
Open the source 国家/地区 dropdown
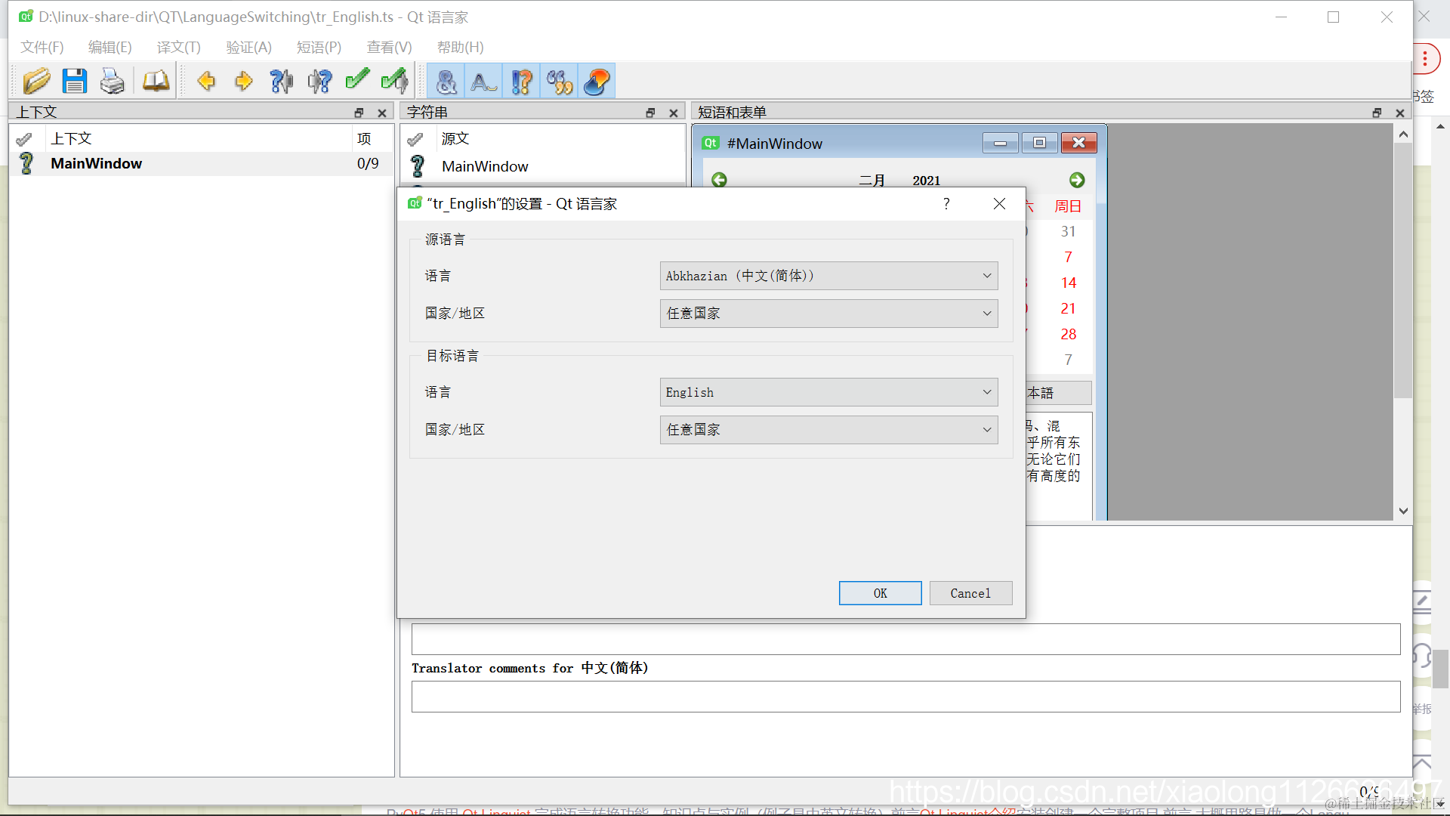pos(828,314)
